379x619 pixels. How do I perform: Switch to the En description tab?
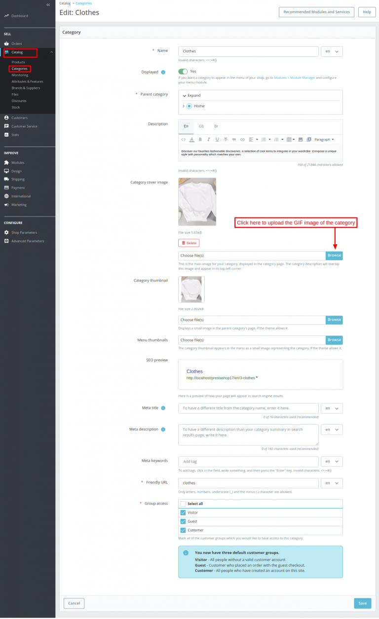coord(186,126)
